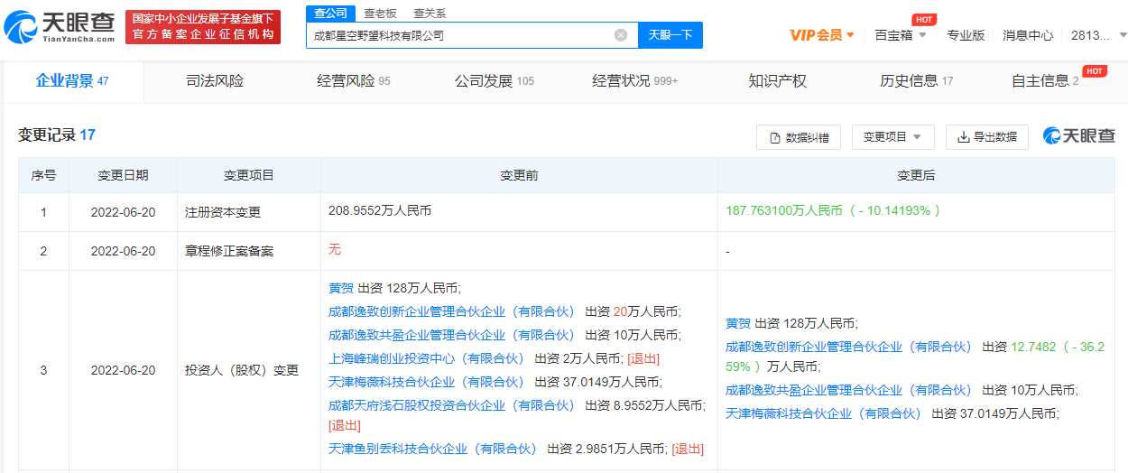Open 消息中心 in the header
This screenshot has height=473, width=1128.
click(1028, 35)
